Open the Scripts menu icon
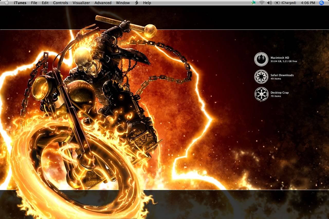The height and width of the screenshot is (219, 329). click(x=137, y=3)
